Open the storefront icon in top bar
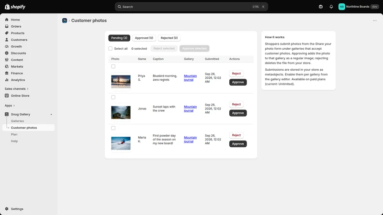The width and height of the screenshot is (383, 215). coord(321,7)
